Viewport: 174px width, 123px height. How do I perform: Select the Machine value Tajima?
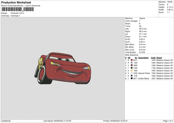click(142, 18)
